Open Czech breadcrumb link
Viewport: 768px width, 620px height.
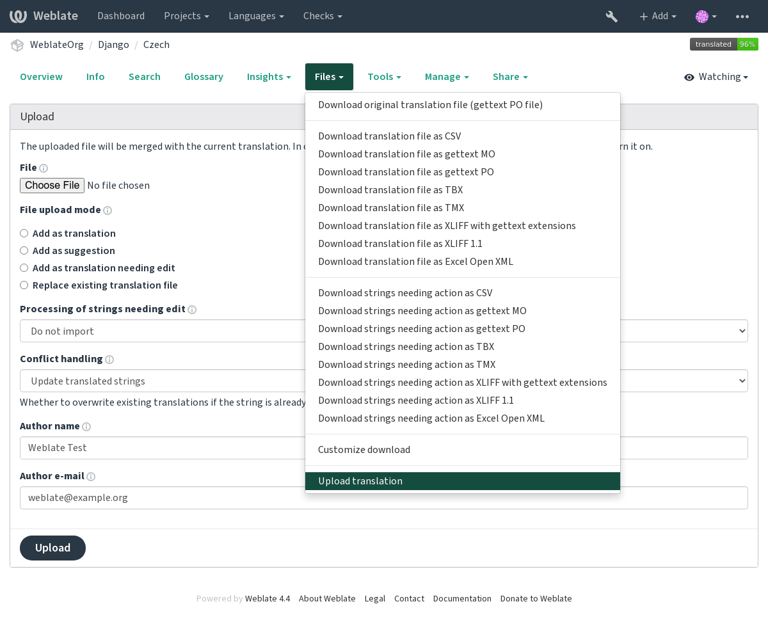156,45
